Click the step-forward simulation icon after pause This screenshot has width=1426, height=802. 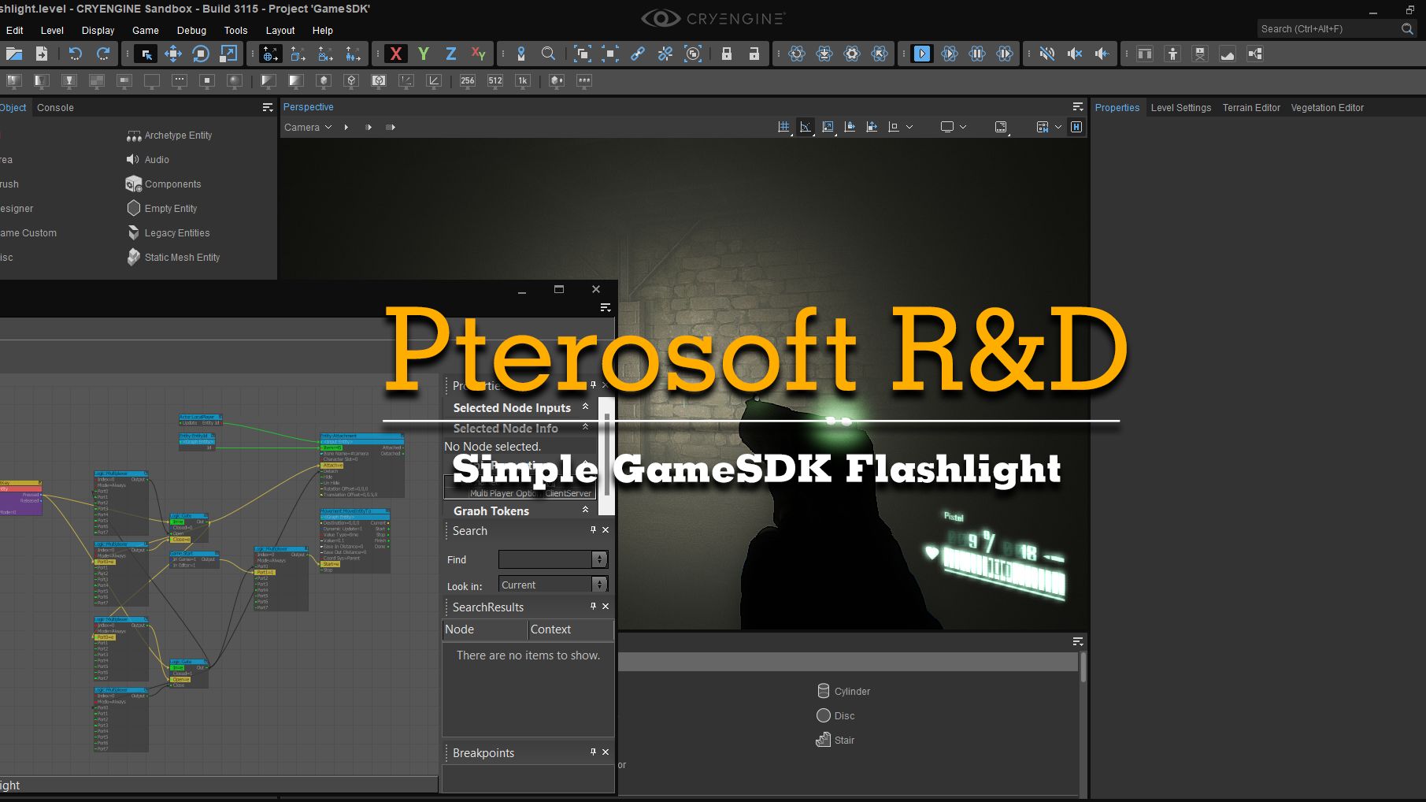coord(1005,54)
